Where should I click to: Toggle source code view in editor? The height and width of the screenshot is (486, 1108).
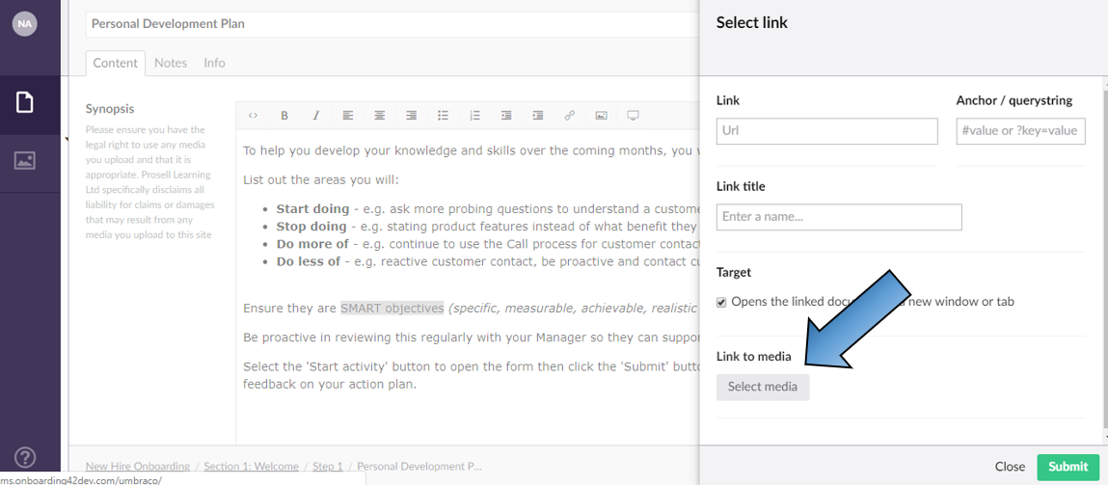tap(253, 115)
